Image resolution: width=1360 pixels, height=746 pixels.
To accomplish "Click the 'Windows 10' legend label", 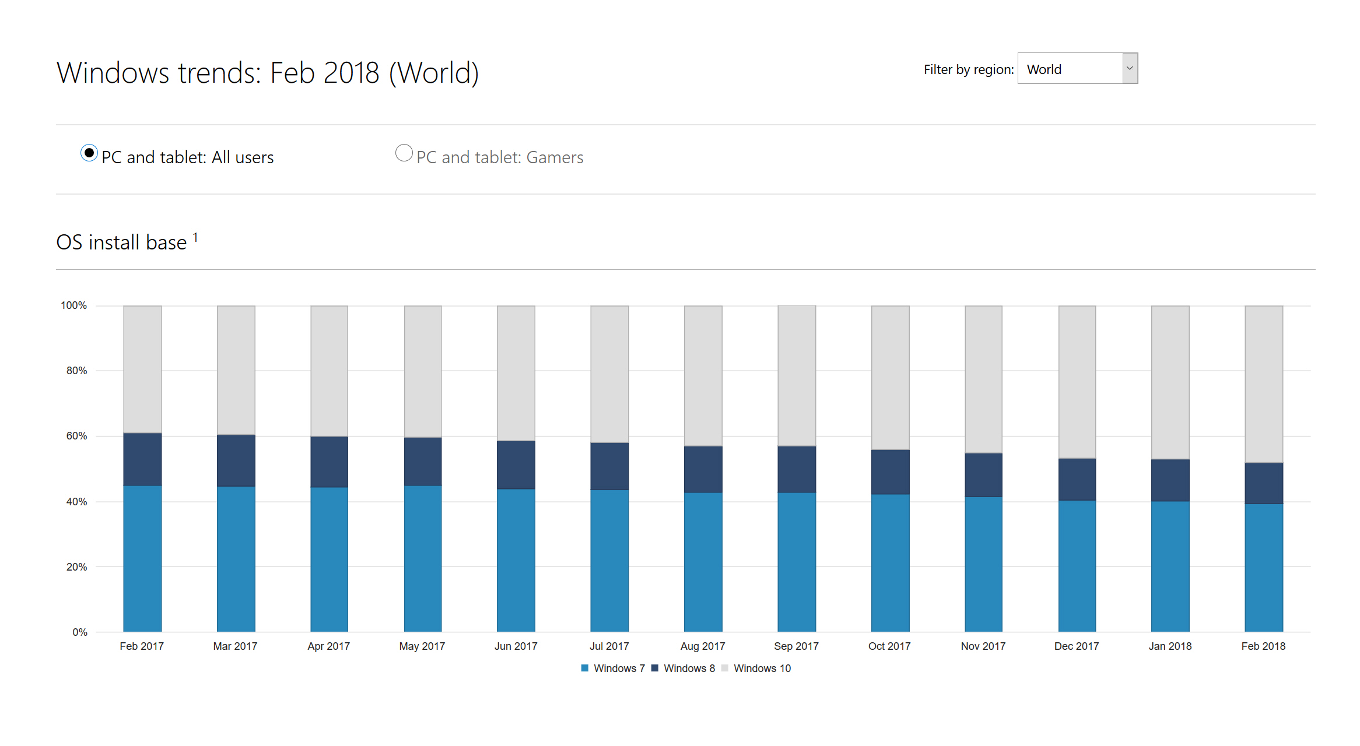I will [x=762, y=668].
